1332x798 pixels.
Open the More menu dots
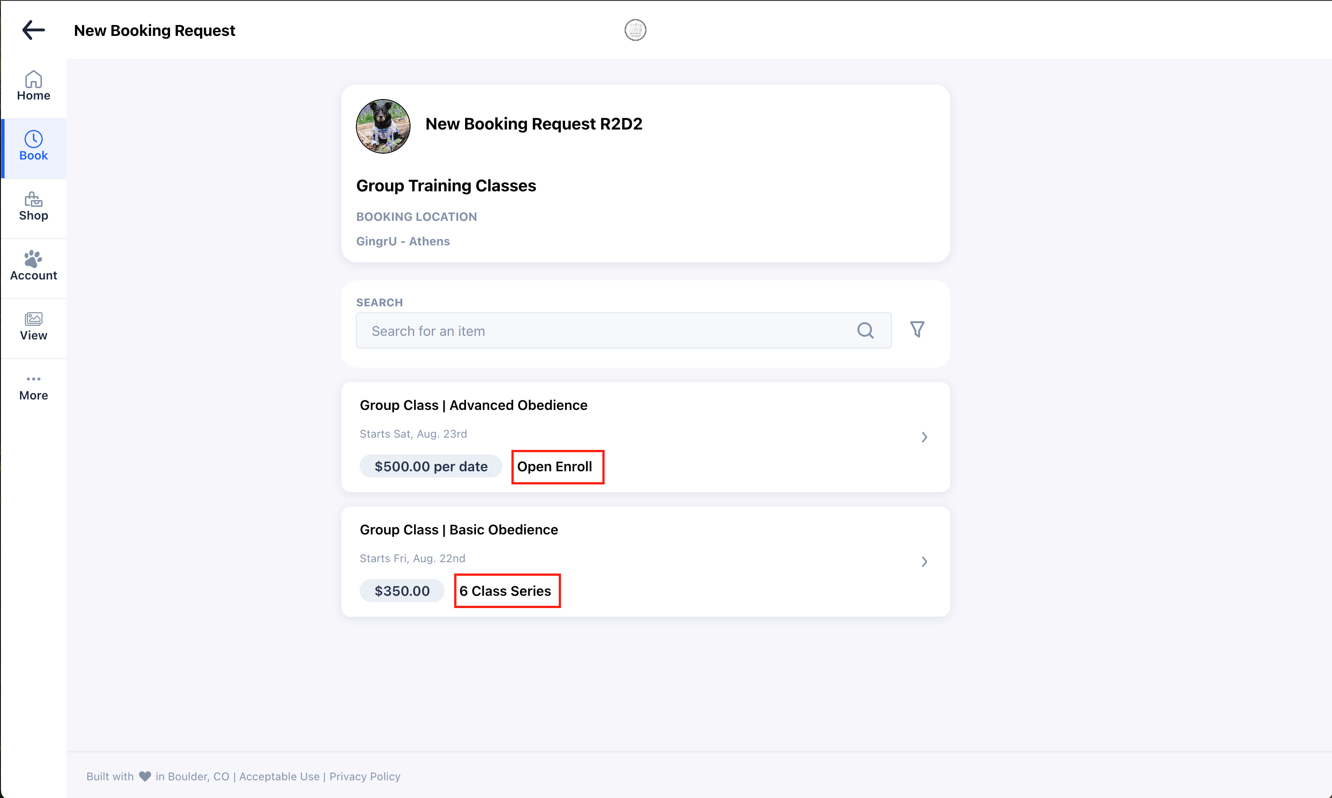pos(33,379)
